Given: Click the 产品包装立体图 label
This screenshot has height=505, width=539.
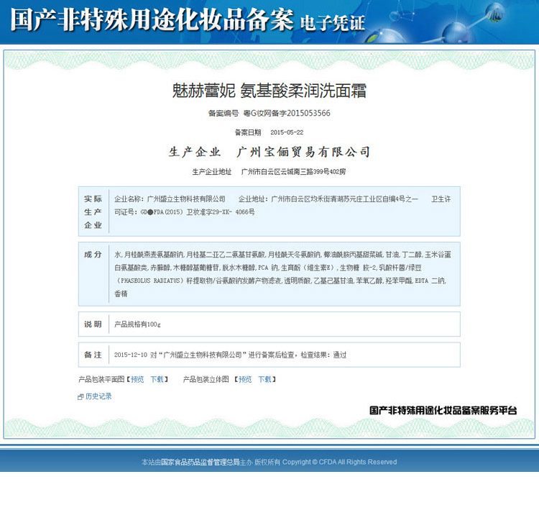Looking at the screenshot, I should click(206, 379).
